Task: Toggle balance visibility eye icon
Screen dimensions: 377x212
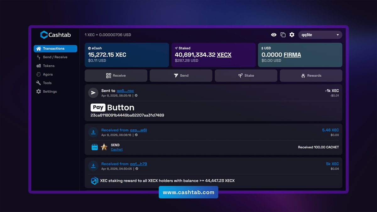Action: point(274,35)
